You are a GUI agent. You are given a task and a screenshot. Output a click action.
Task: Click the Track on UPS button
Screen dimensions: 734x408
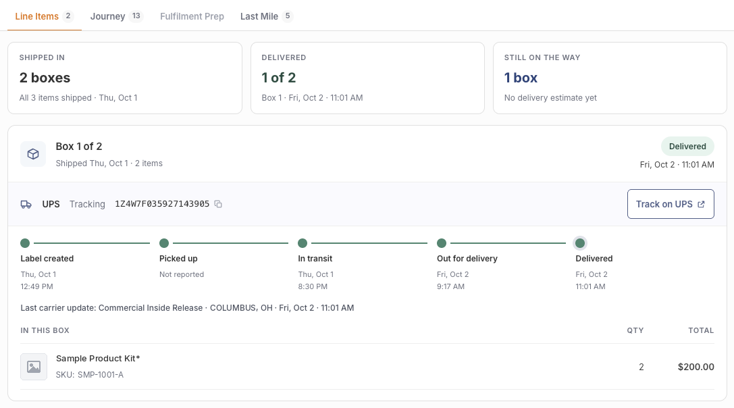tap(671, 204)
